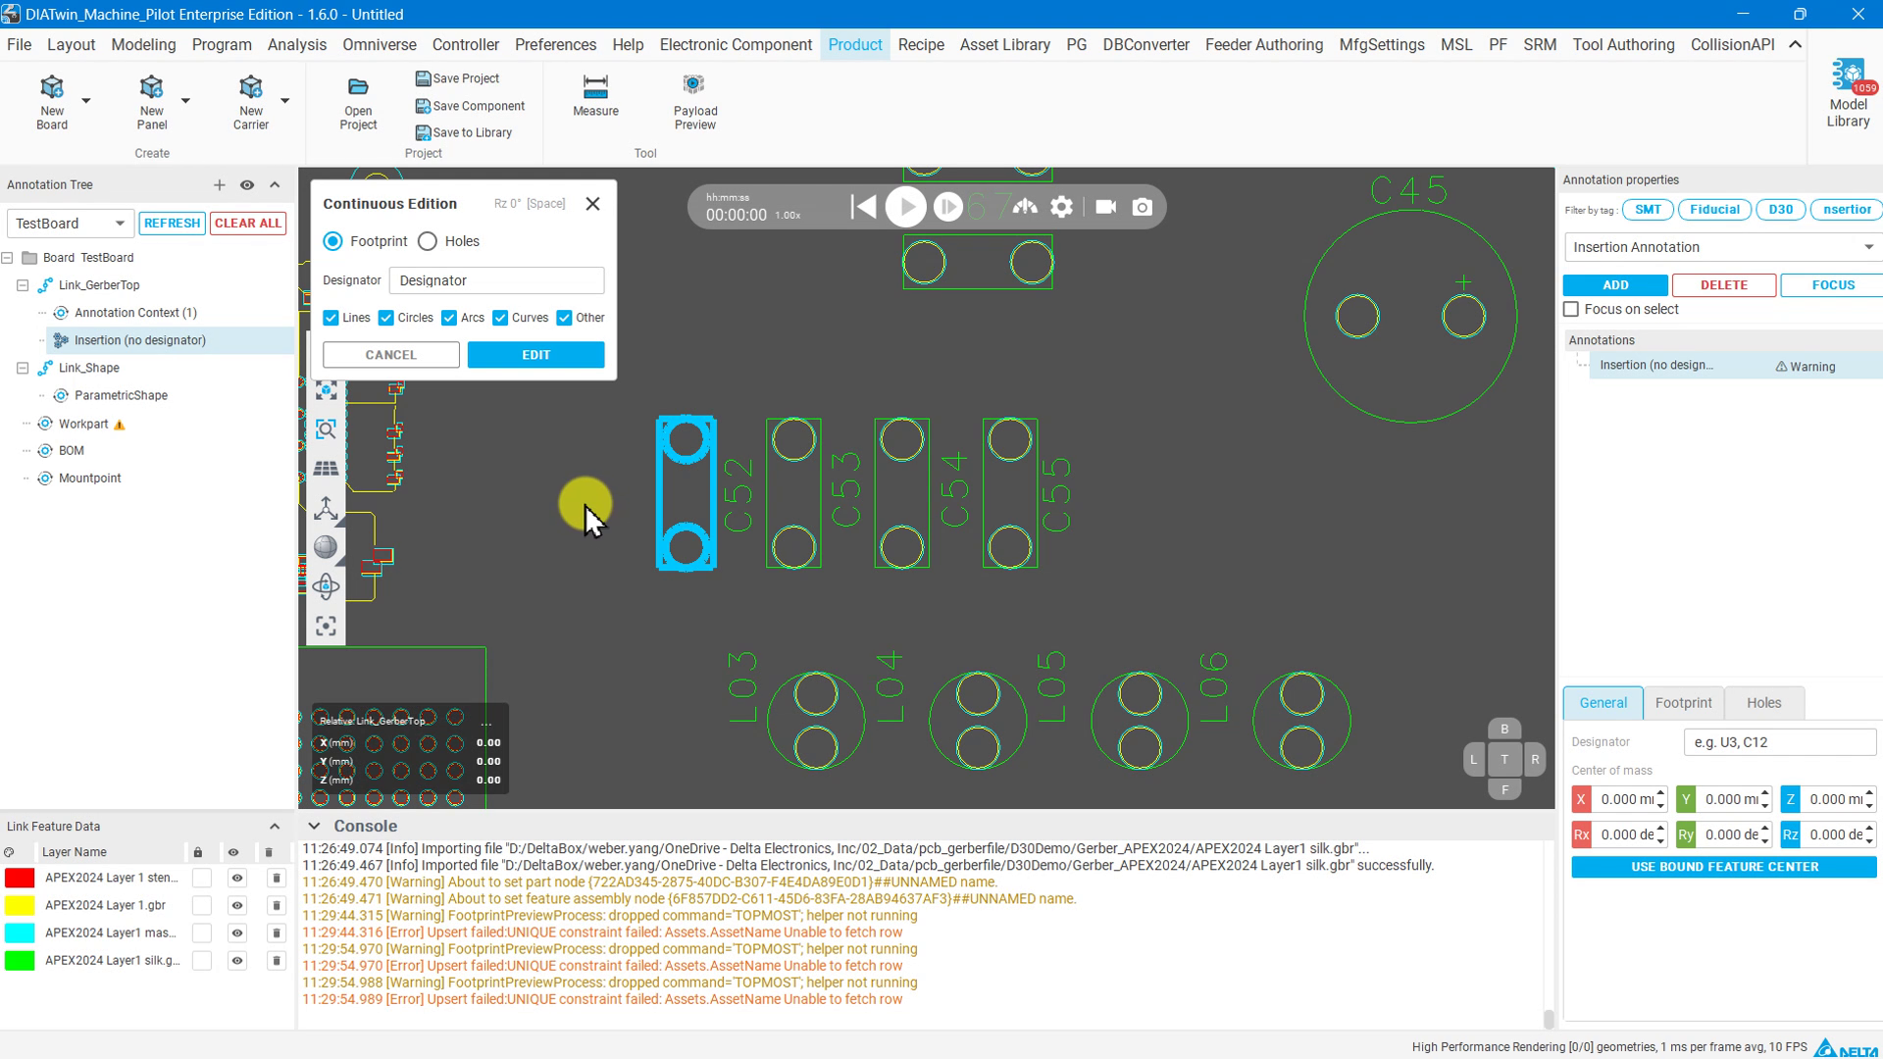This screenshot has width=1883, height=1059.
Task: Collapse the Annotation Tree panel
Action: (275, 184)
